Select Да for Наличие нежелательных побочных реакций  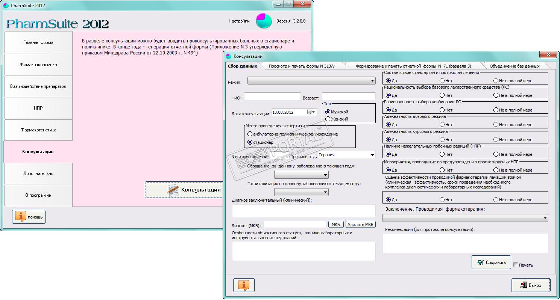coord(389,154)
